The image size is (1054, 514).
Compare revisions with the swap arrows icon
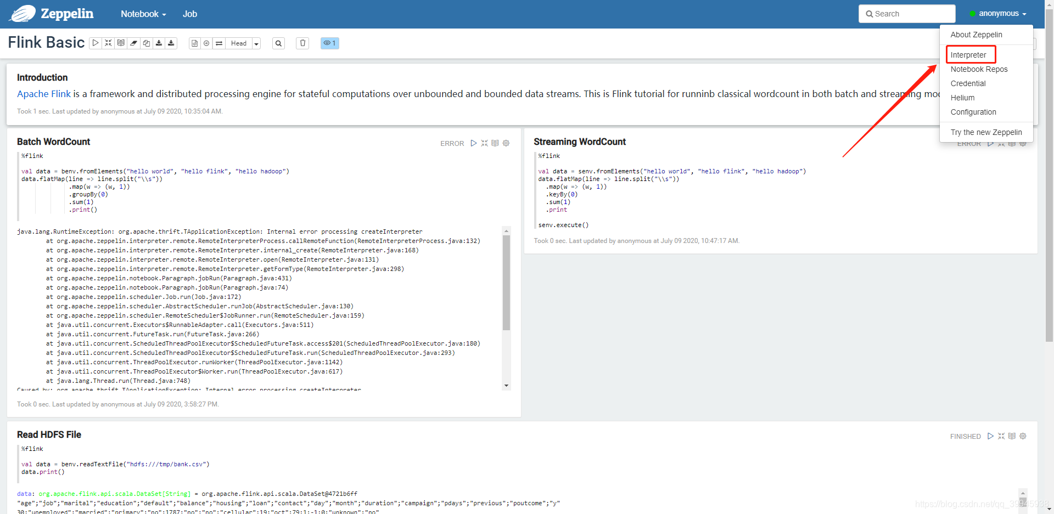(x=219, y=43)
